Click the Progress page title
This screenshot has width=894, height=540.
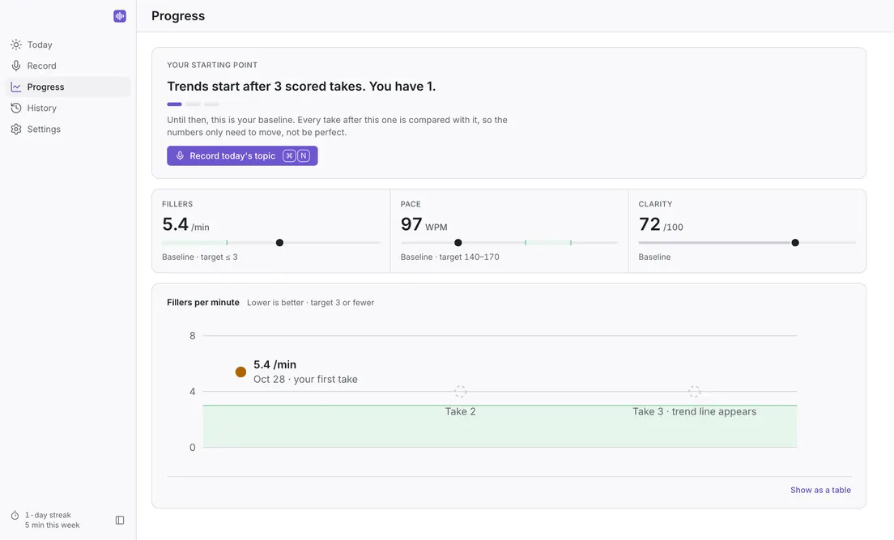[x=178, y=16]
